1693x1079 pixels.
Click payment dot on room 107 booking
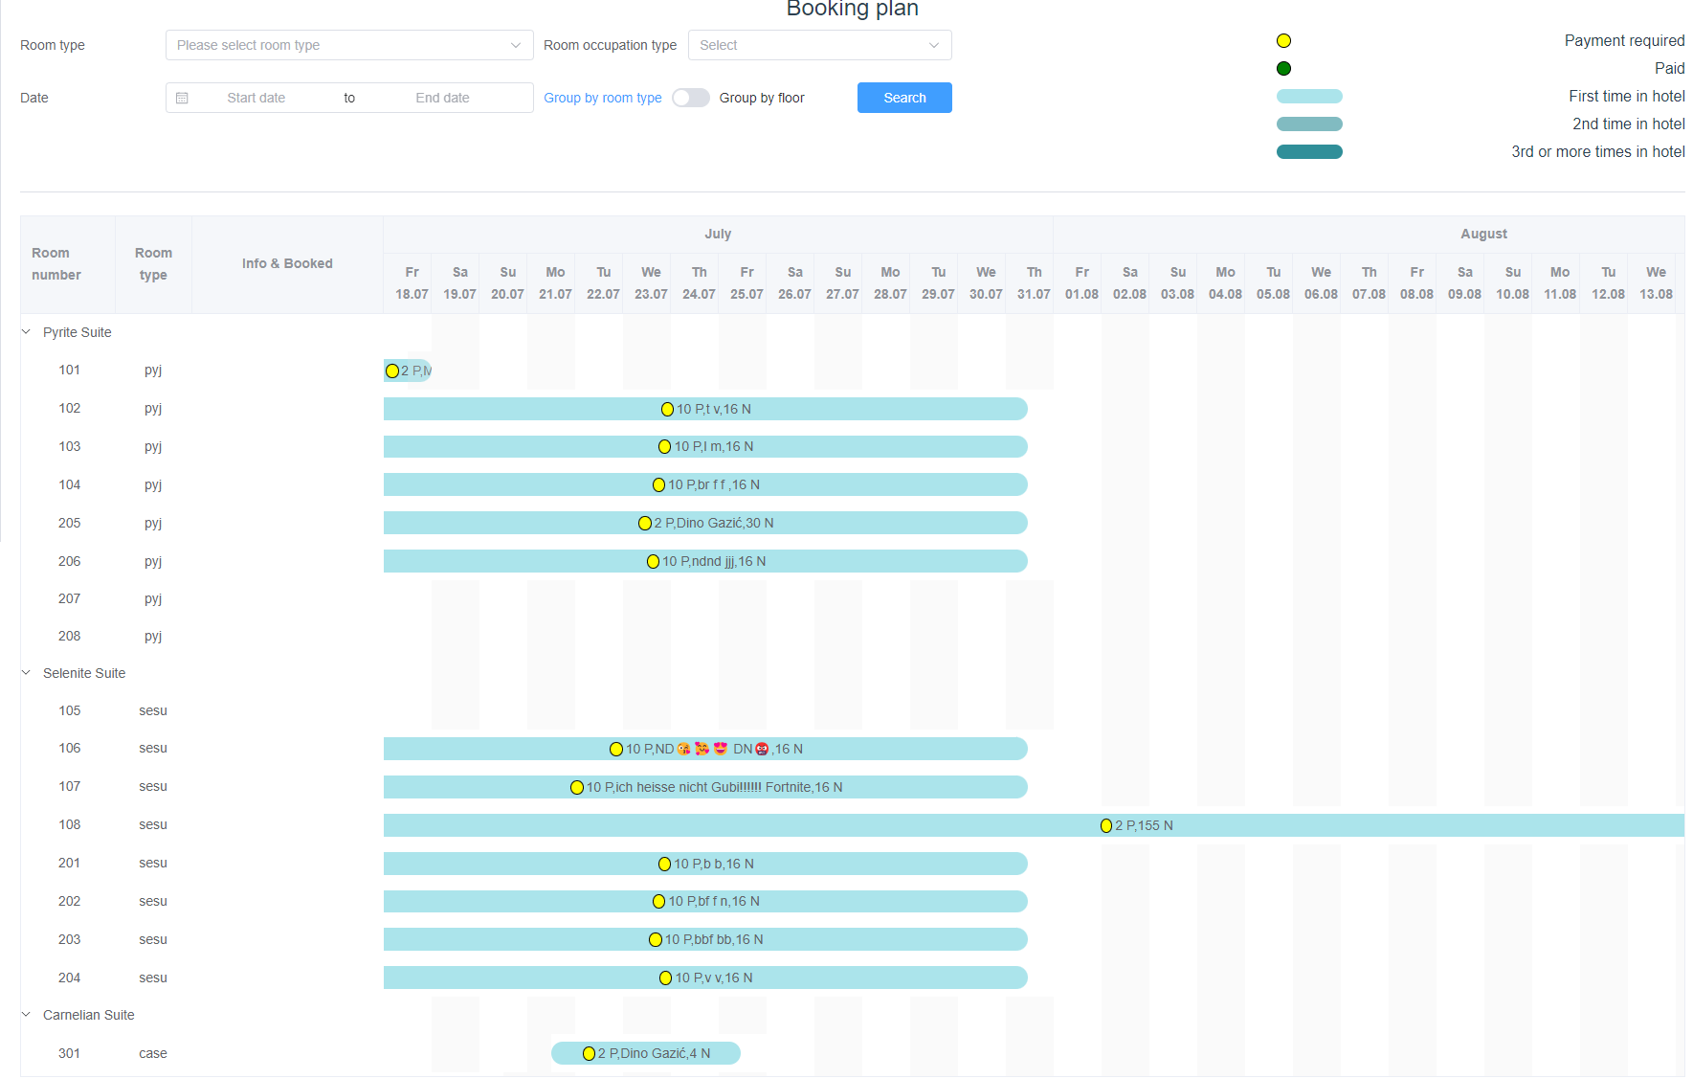(577, 787)
